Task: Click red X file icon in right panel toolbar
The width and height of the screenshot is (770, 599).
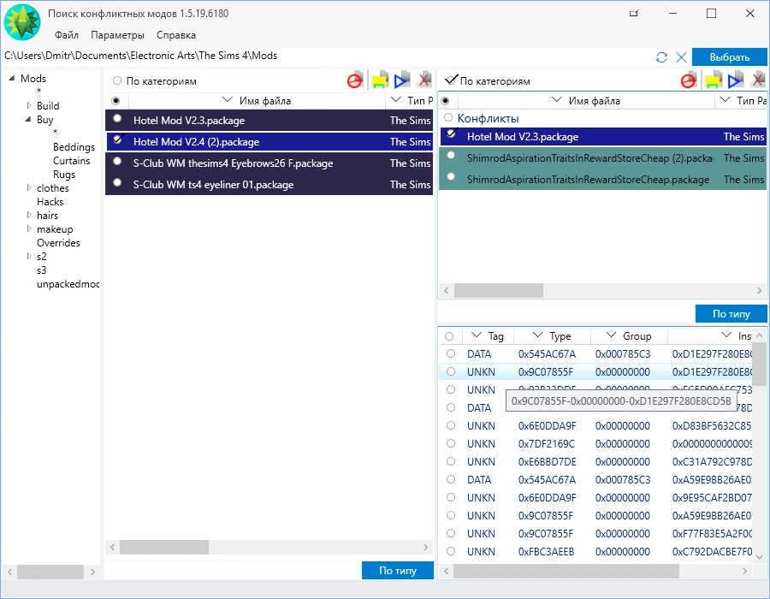Action: [758, 80]
